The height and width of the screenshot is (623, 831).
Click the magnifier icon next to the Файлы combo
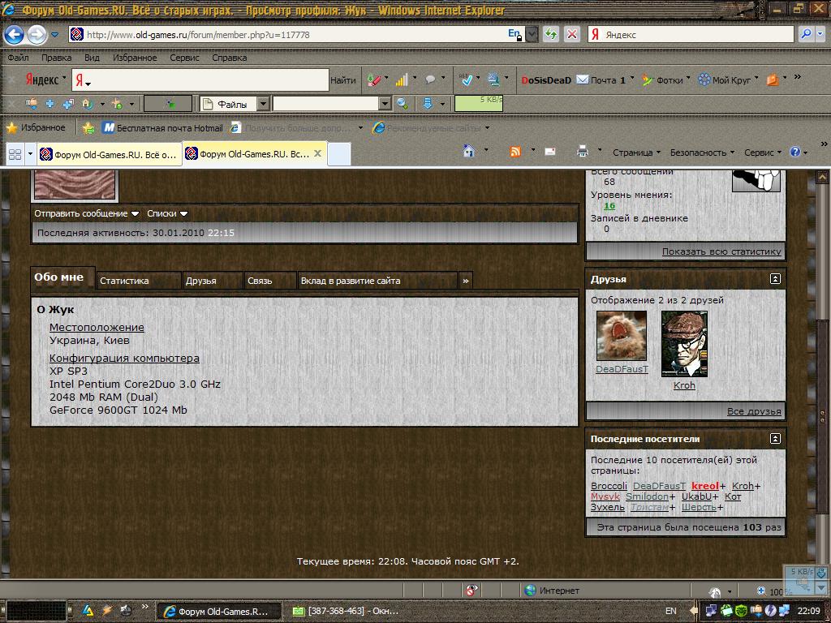[403, 103]
